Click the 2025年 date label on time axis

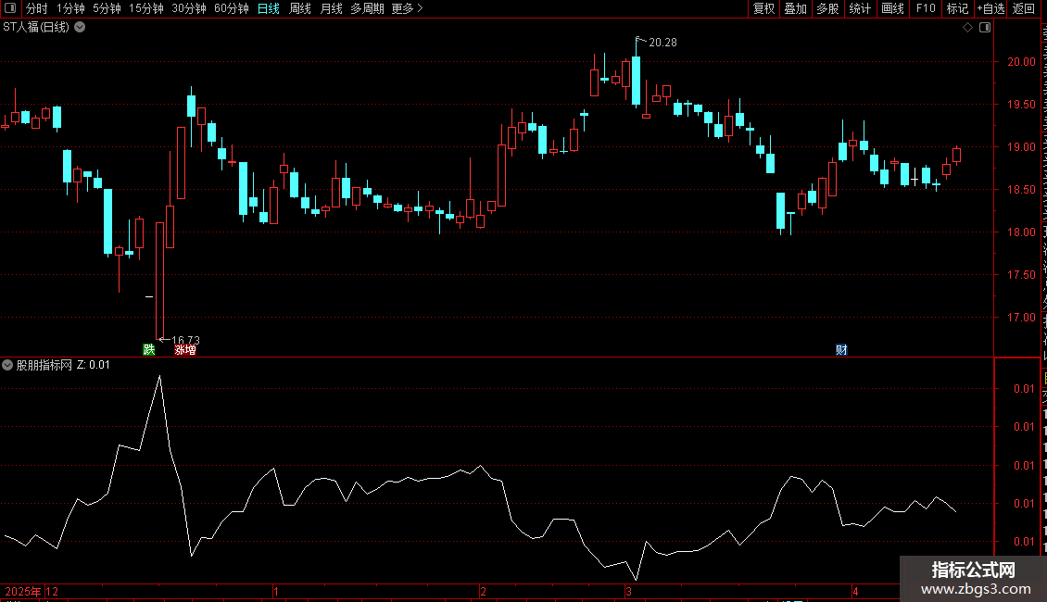23,591
